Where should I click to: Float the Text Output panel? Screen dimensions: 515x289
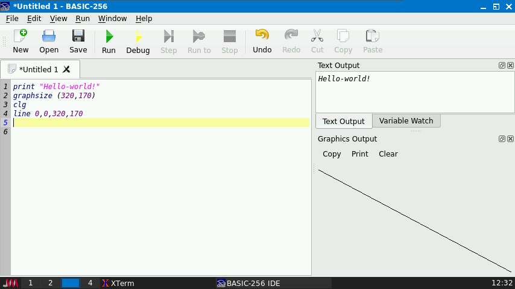(x=502, y=65)
